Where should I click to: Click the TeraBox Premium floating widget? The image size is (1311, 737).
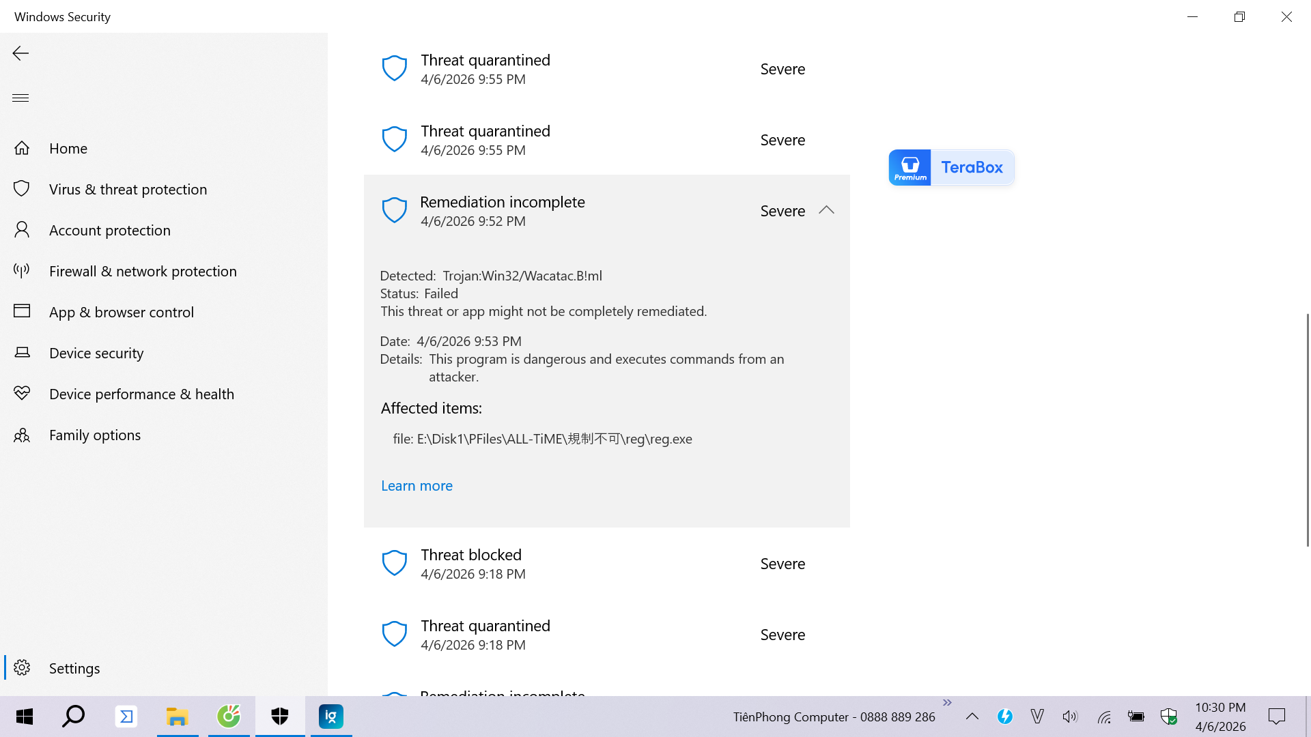tap(951, 167)
